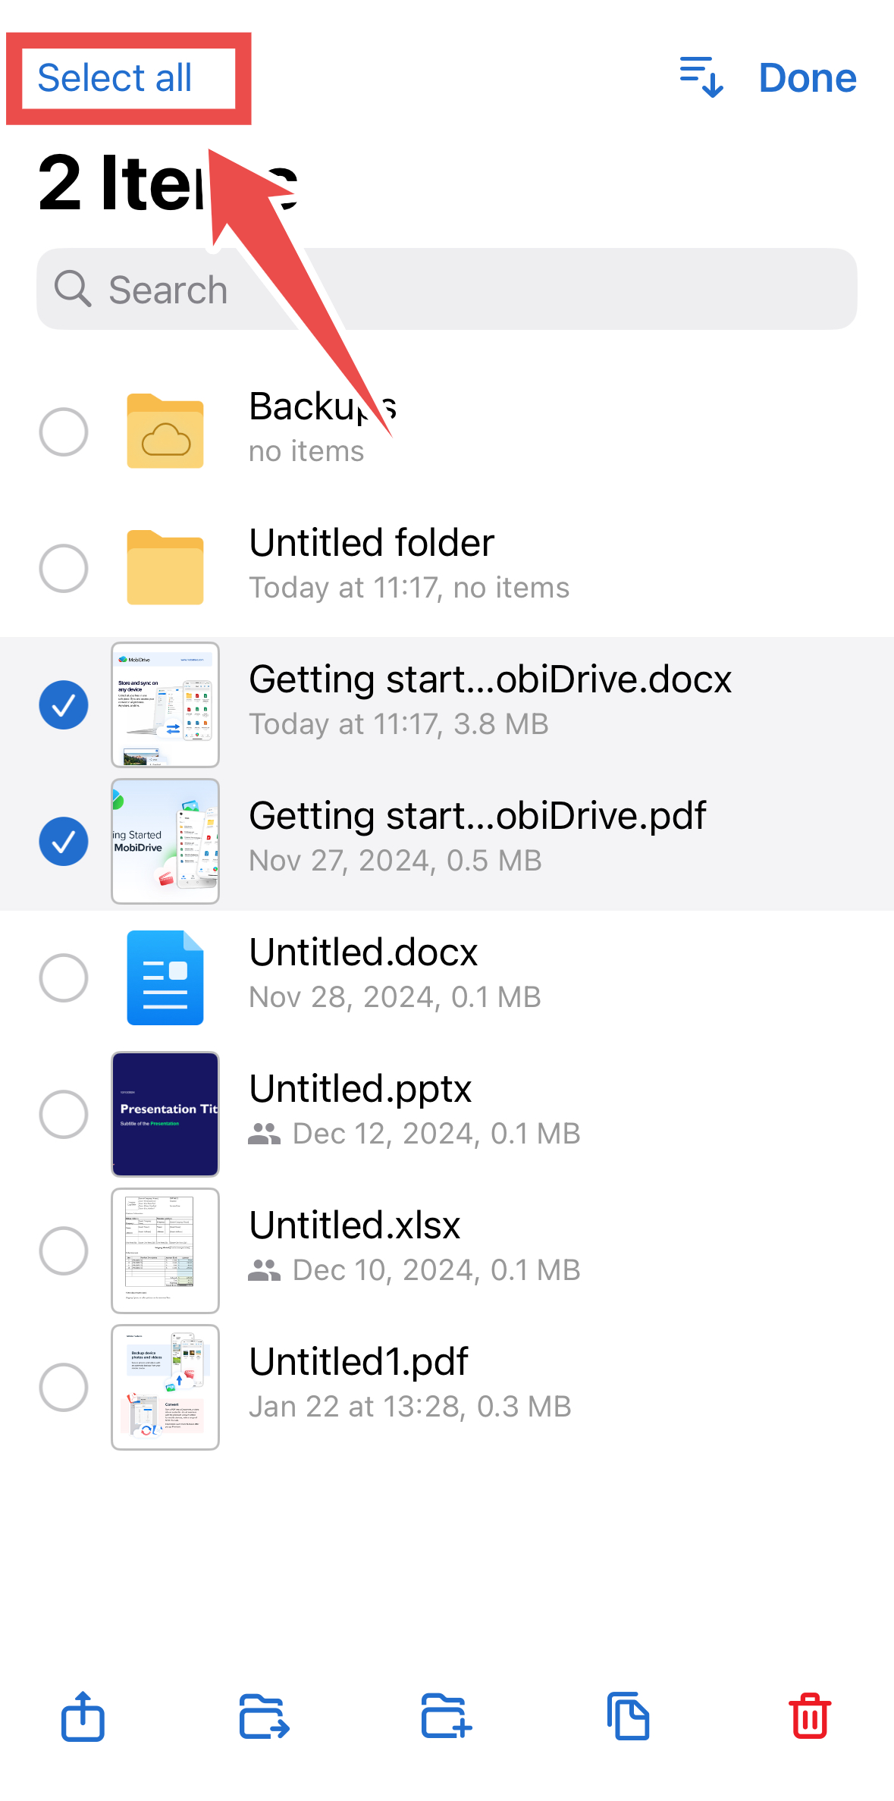Tap the new folder with selection icon
894x1801 pixels.
(446, 1716)
